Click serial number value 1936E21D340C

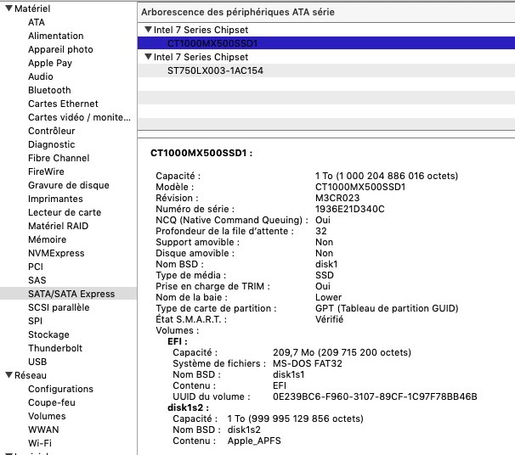coord(349,209)
